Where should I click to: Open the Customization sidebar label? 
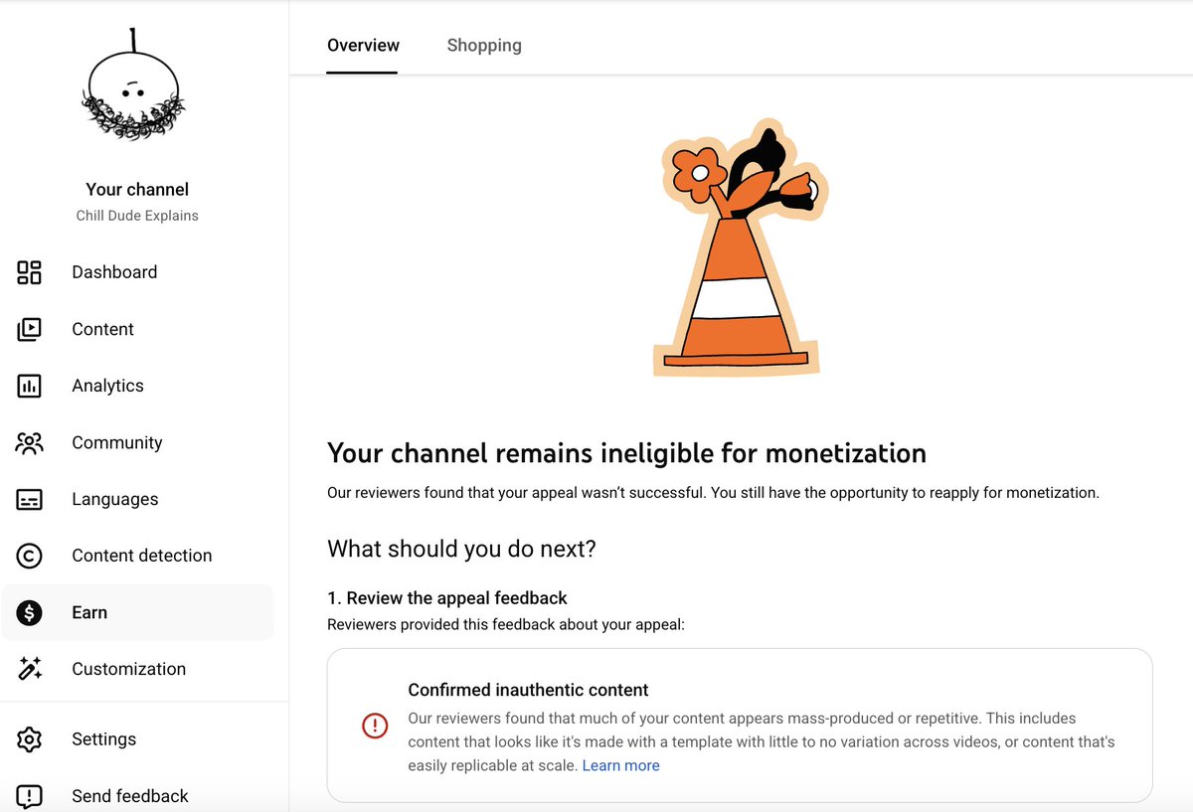128,669
